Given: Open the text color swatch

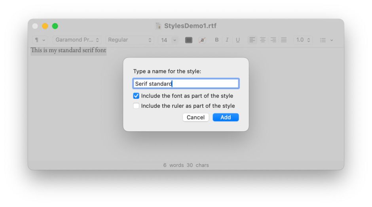Looking at the screenshot, I should click(x=189, y=40).
